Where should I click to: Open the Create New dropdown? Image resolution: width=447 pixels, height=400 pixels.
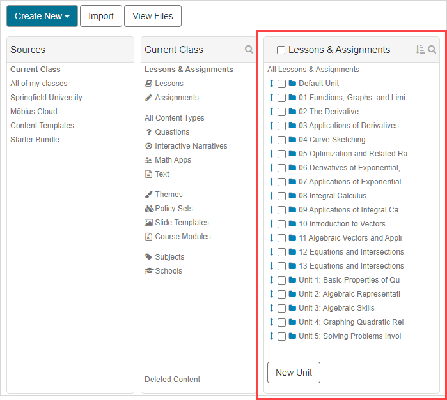pos(42,16)
